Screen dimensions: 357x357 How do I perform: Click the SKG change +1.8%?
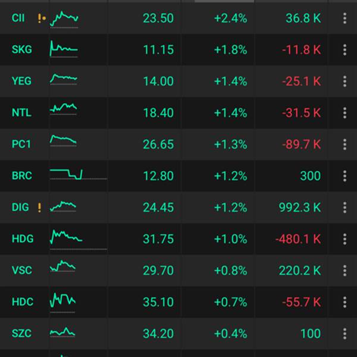click(230, 49)
